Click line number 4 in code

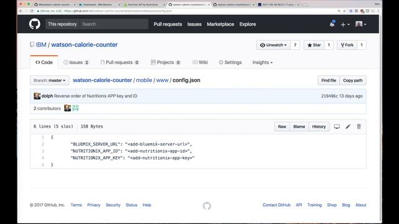point(43,158)
